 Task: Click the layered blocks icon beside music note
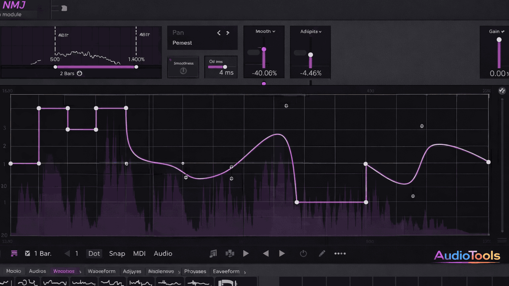pyautogui.click(x=230, y=254)
